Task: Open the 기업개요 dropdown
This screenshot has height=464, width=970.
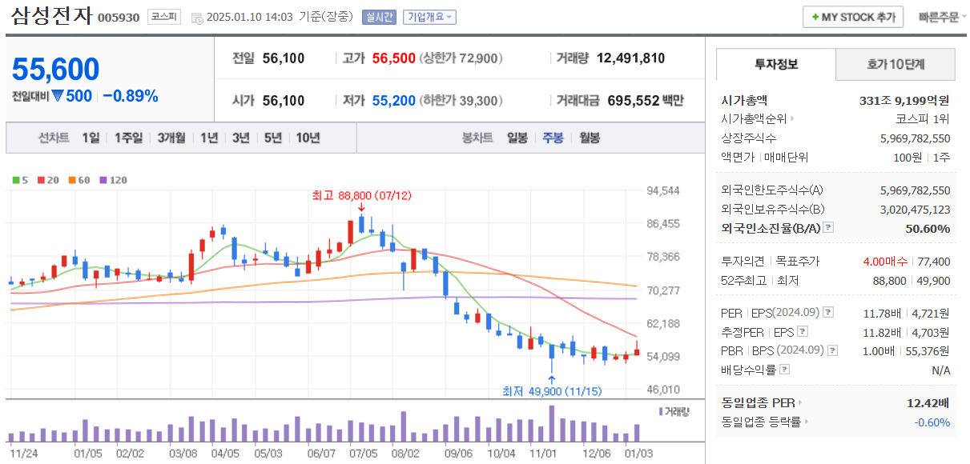Action: [x=431, y=18]
